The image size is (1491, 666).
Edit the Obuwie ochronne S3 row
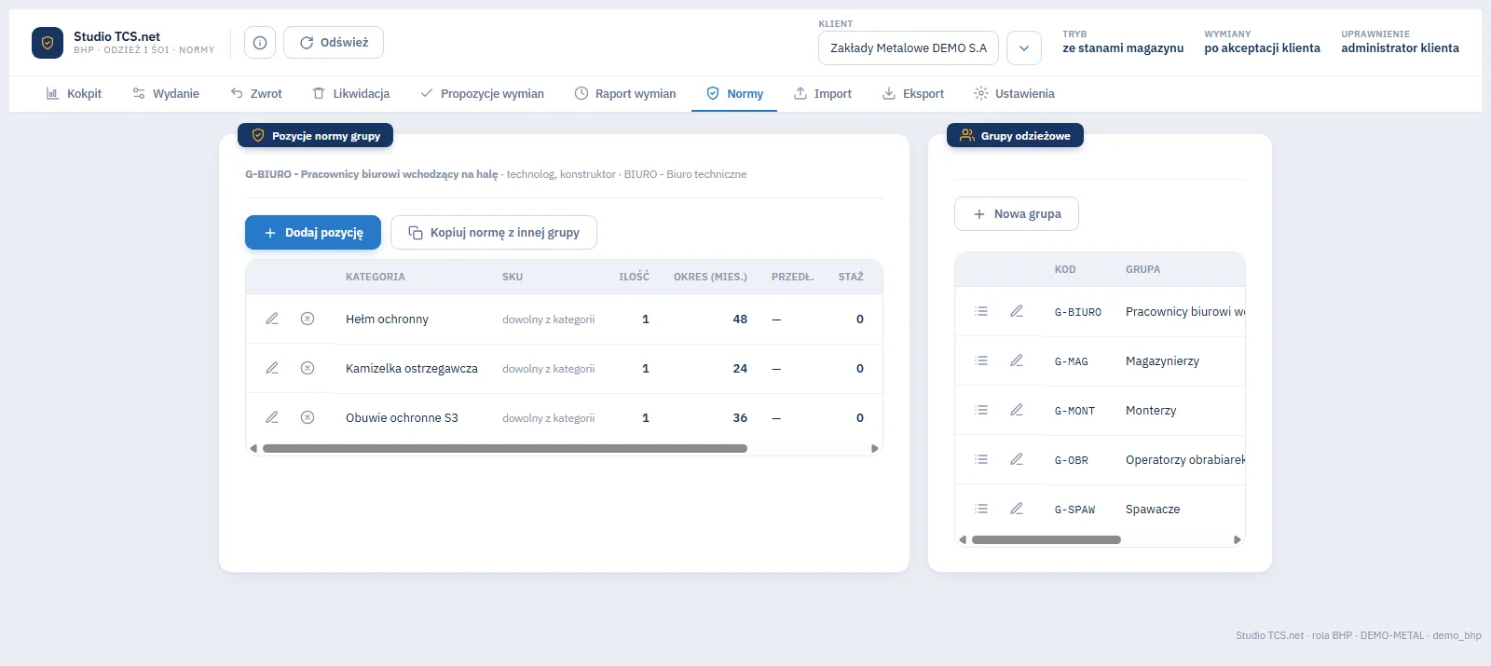click(x=272, y=417)
